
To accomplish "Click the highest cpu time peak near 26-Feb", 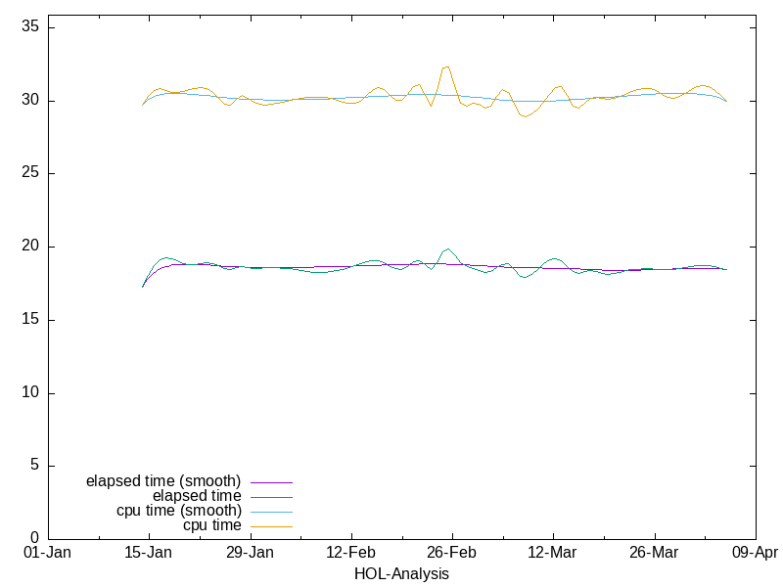I will (446, 67).
